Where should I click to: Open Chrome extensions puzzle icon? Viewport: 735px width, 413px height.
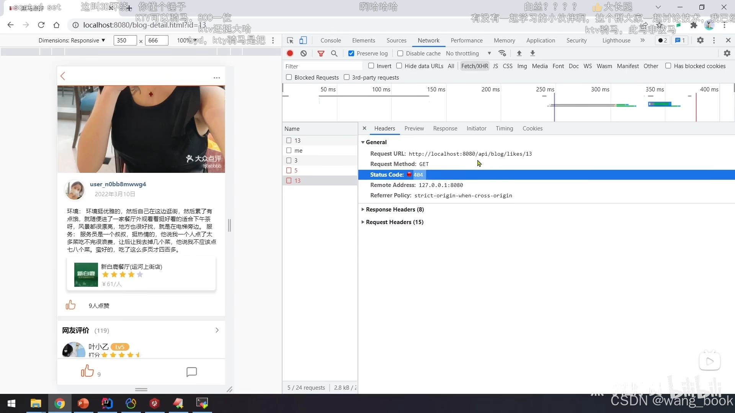[x=694, y=25]
